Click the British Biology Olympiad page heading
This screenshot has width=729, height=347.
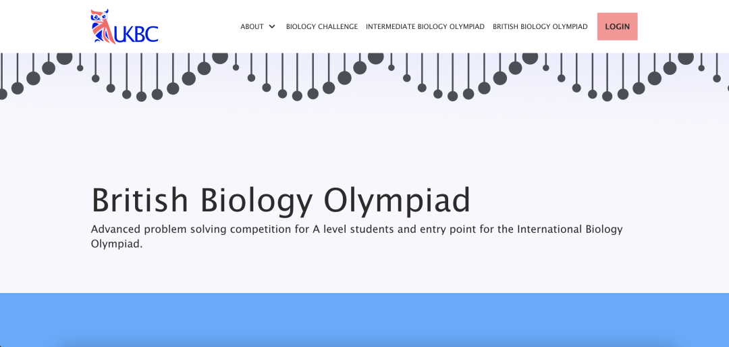click(x=281, y=200)
